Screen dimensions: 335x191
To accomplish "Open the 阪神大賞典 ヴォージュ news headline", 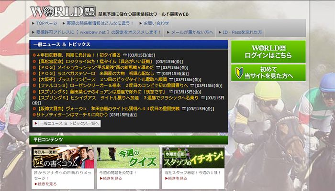I will coord(109,109).
